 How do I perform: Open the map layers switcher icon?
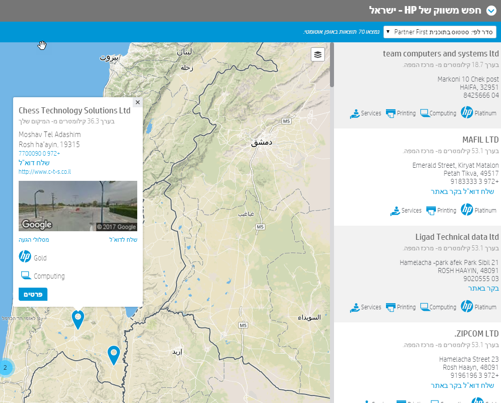click(x=317, y=54)
